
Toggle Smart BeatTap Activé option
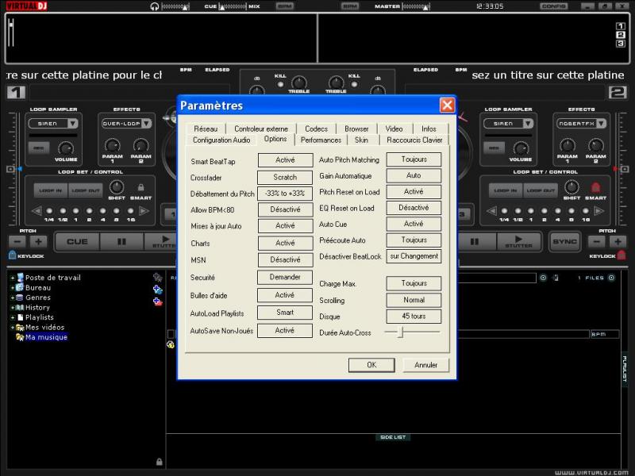[285, 159]
